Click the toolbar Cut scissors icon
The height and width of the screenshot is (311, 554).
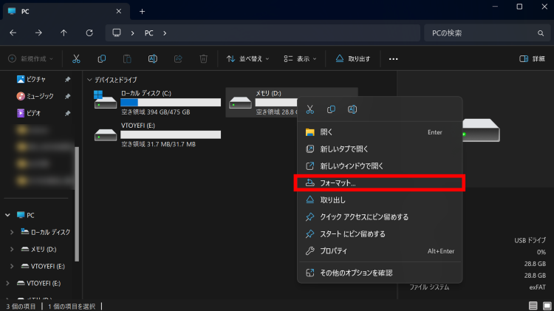pos(76,58)
